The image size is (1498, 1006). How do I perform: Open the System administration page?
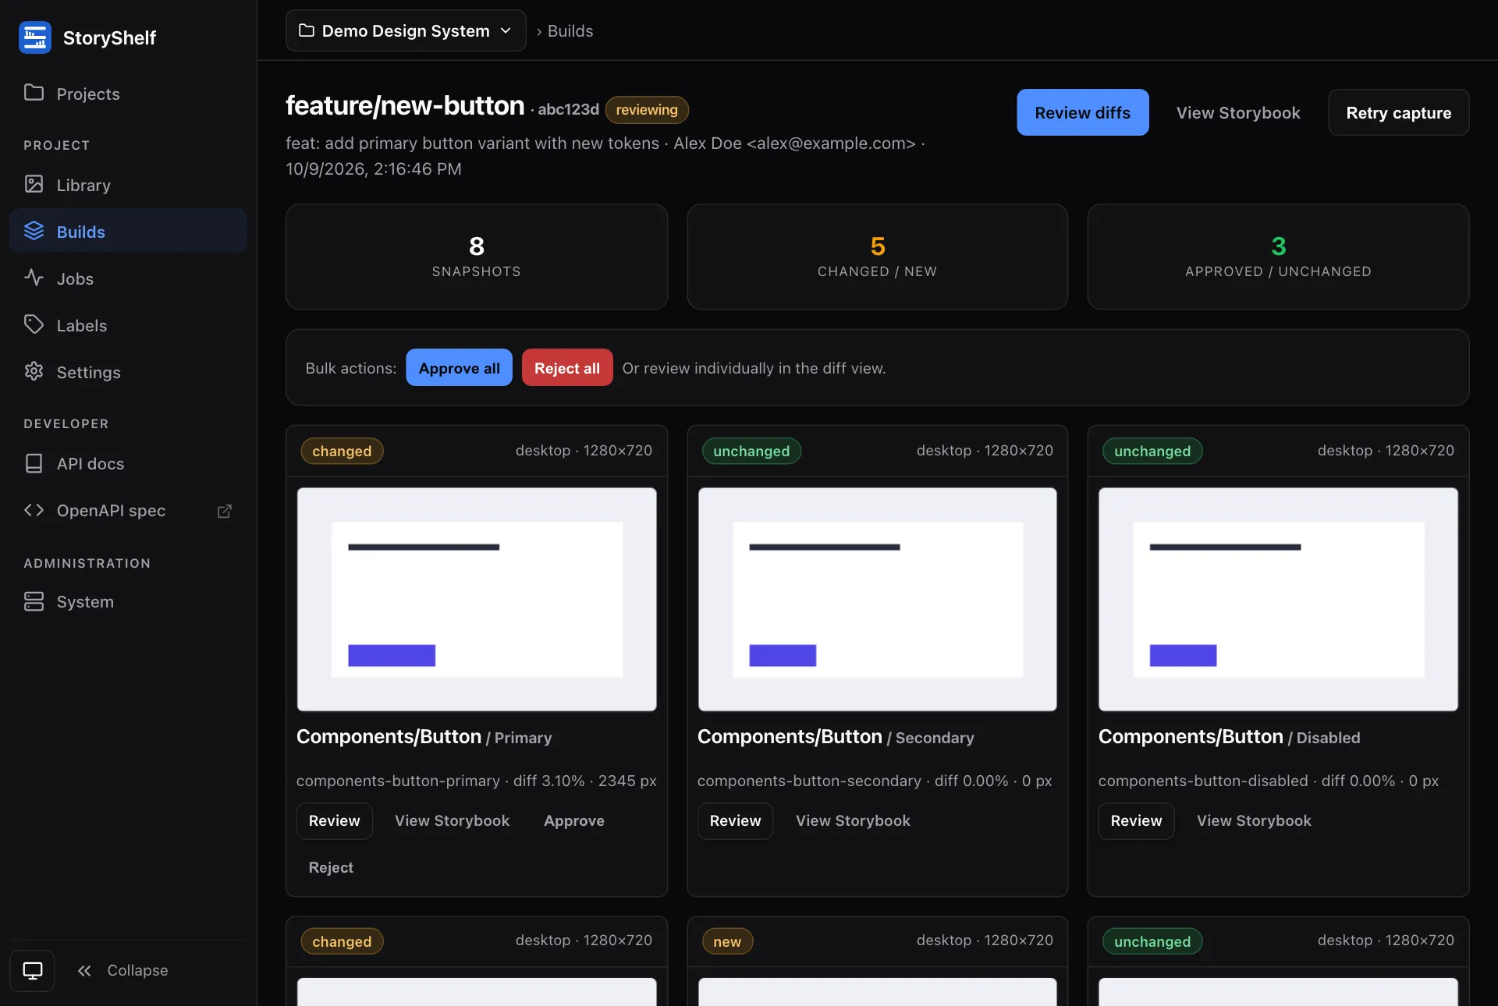128,602
